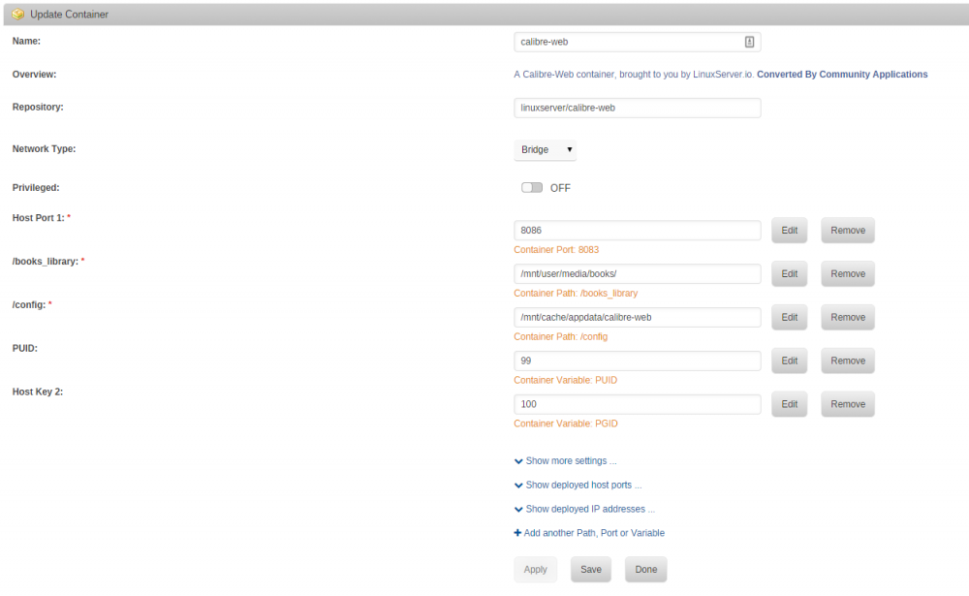Click the Apply button
This screenshot has height=596, width=969.
tap(535, 570)
